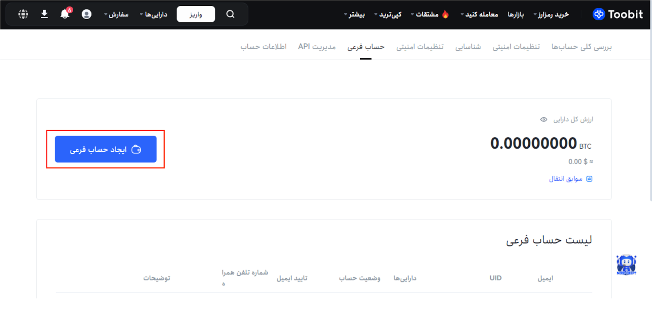This screenshot has height=334, width=652.
Task: Switch to بررسی کلی حساب‌ها tab
Action: point(582,47)
